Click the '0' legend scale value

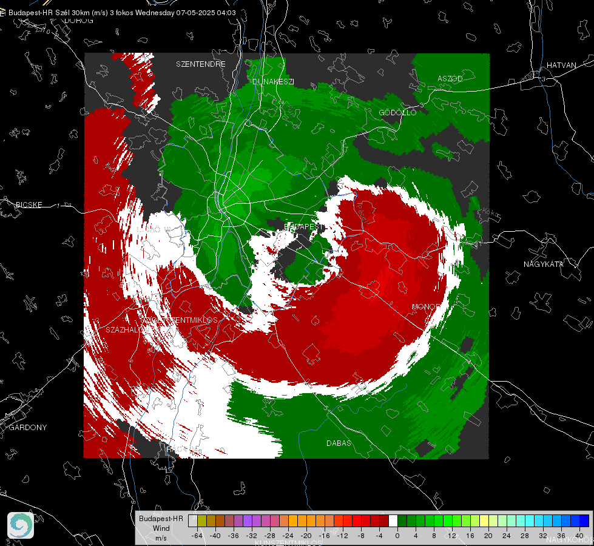coord(397,536)
